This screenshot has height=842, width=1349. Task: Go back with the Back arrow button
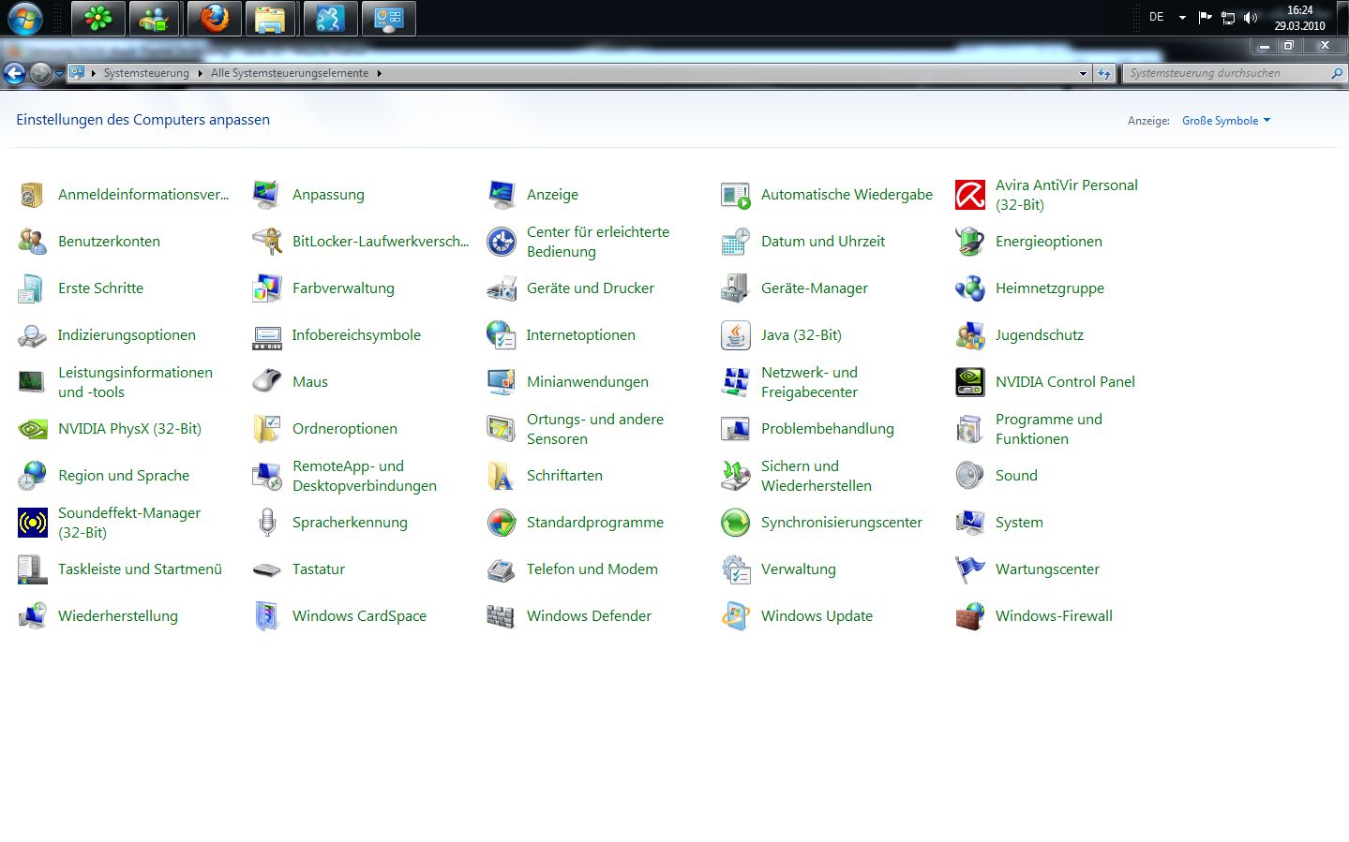click(x=14, y=73)
